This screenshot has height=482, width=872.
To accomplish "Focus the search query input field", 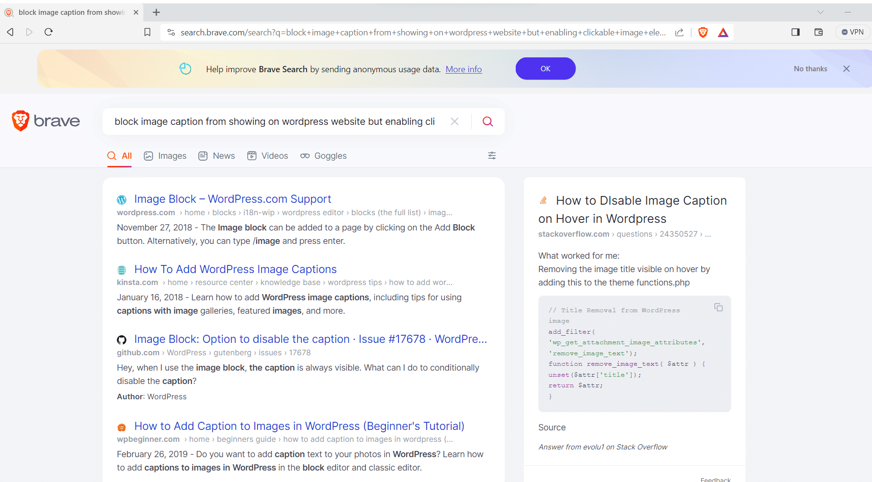I will pos(275,121).
